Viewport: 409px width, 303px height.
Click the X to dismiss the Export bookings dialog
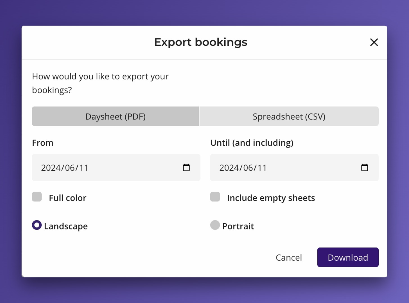pos(374,42)
